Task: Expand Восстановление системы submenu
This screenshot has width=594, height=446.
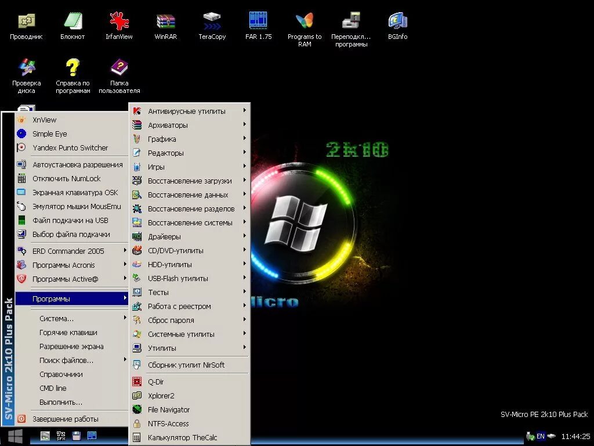Action: coord(190,222)
